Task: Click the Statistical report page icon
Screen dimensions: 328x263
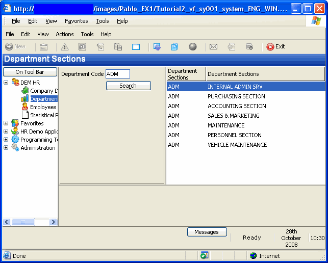Action: [x=25, y=115]
